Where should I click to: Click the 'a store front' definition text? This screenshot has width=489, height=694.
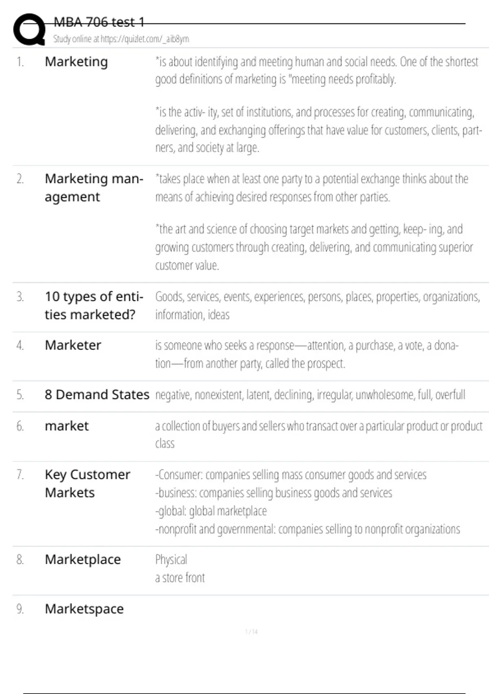[x=180, y=578]
